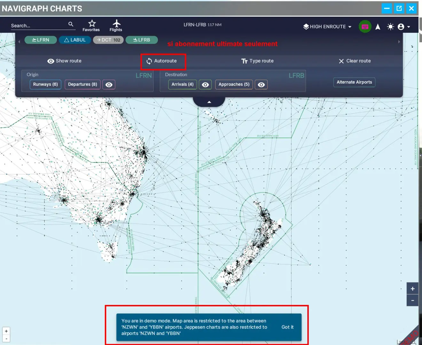Click the small white minus zoom button

(6, 339)
